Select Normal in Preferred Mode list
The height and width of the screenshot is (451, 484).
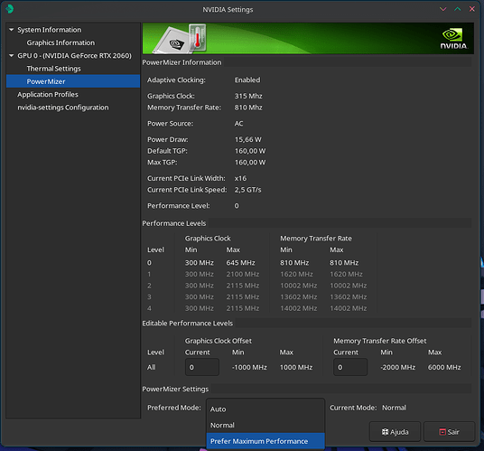pyautogui.click(x=265, y=425)
